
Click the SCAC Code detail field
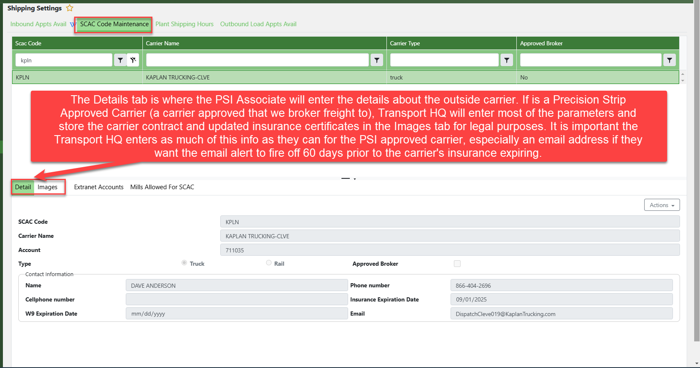coord(450,222)
